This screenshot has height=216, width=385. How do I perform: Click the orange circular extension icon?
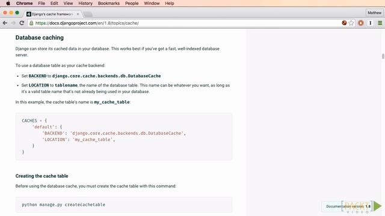(x=361, y=23)
